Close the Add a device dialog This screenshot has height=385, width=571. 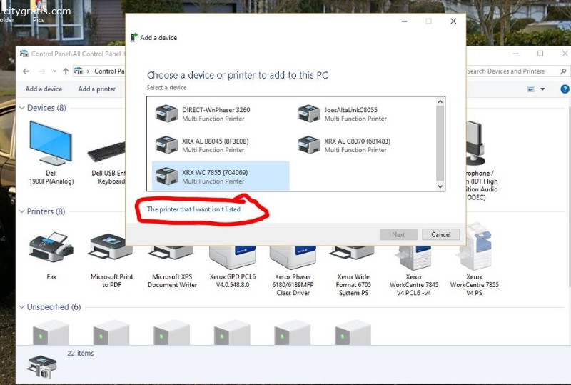click(453, 21)
